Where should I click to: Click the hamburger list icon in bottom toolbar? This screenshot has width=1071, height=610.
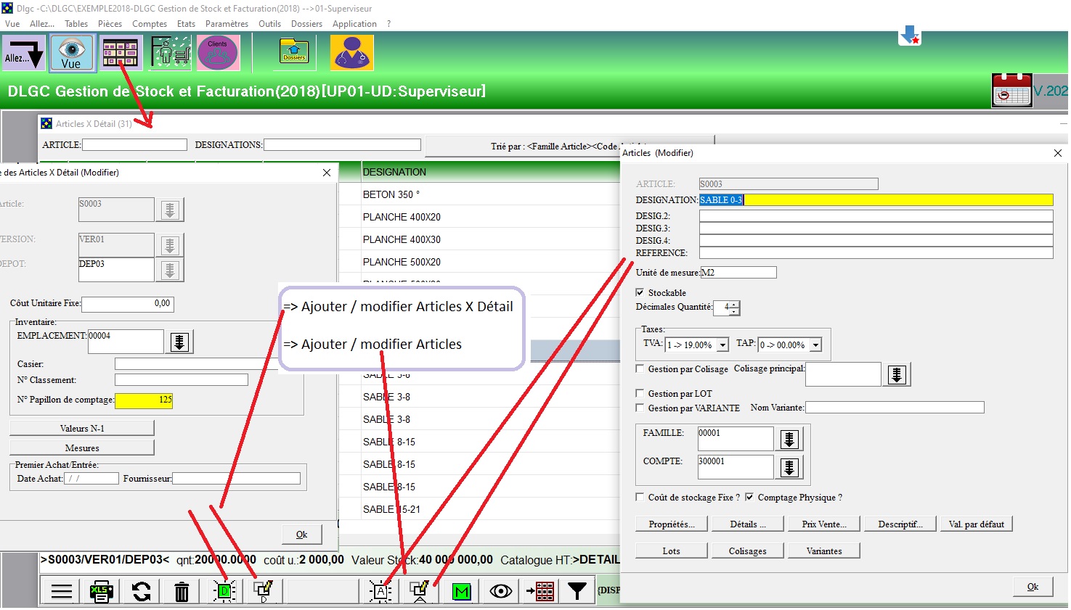(62, 592)
